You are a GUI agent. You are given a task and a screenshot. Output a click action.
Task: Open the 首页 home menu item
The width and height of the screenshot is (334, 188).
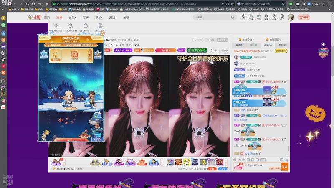[x=47, y=18]
